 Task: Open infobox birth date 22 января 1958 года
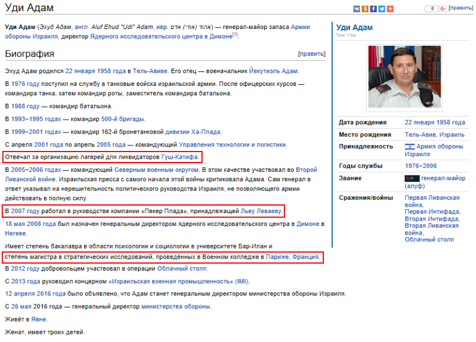click(x=435, y=123)
